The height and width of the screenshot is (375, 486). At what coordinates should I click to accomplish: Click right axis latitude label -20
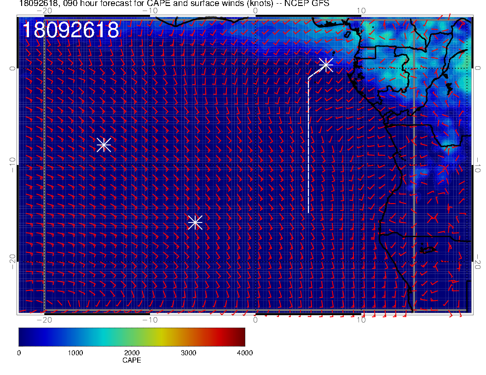478,262
